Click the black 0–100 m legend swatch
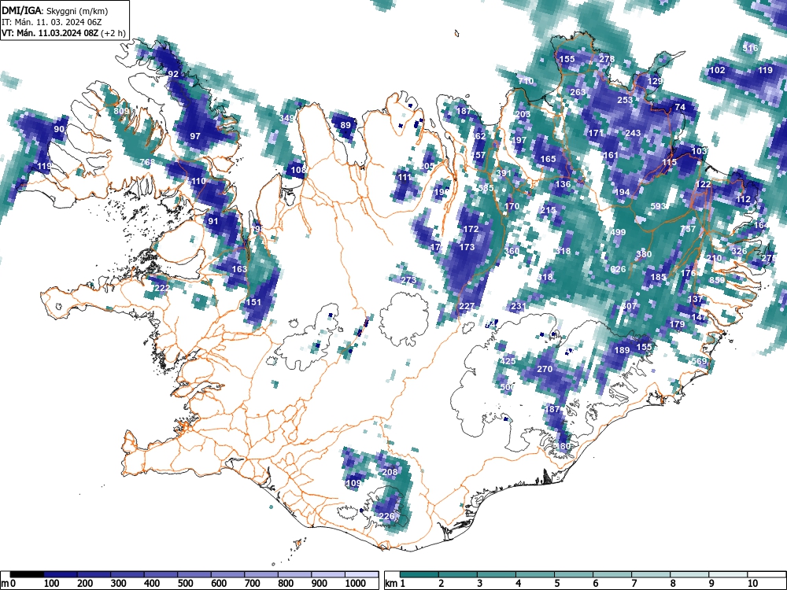Image resolution: width=787 pixels, height=590 pixels. click(x=28, y=574)
